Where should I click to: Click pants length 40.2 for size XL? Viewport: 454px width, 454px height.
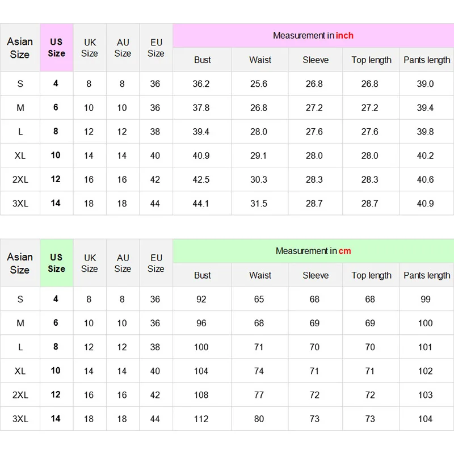click(x=425, y=155)
